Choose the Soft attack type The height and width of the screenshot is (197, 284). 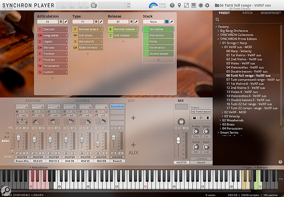[x=87, y=35]
